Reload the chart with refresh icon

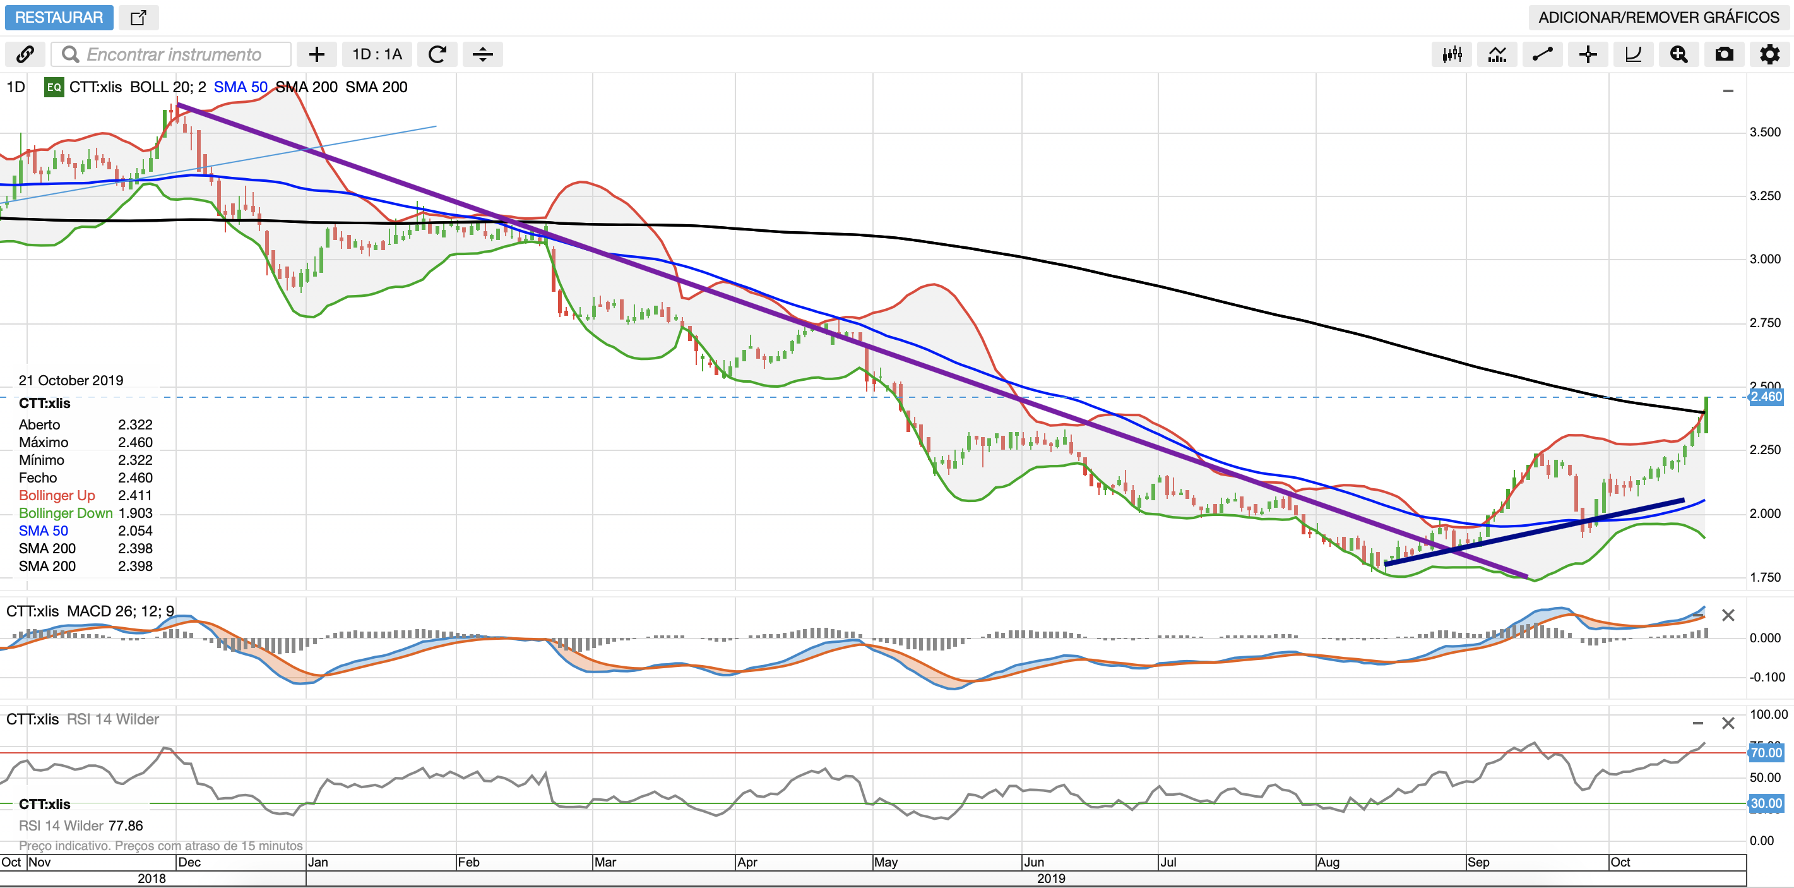(x=437, y=54)
